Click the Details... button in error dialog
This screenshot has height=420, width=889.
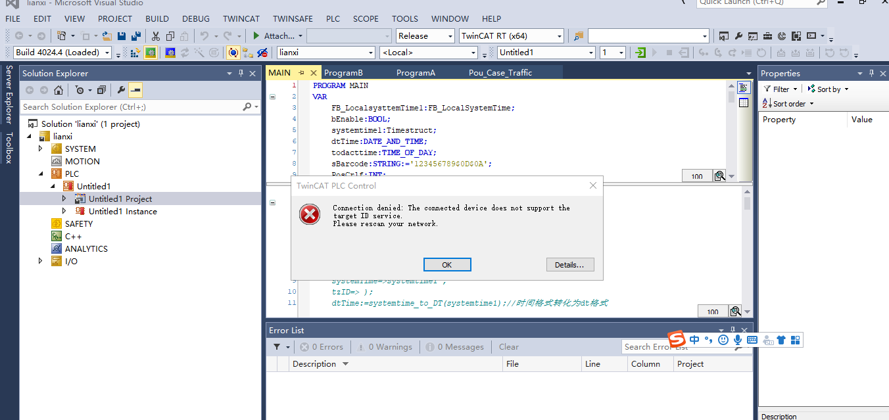569,265
